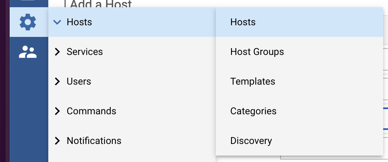
Task: Open Host Groups from the submenu
Action: (x=257, y=52)
